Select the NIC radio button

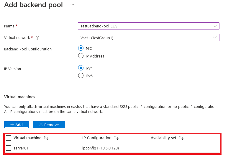point(81,48)
